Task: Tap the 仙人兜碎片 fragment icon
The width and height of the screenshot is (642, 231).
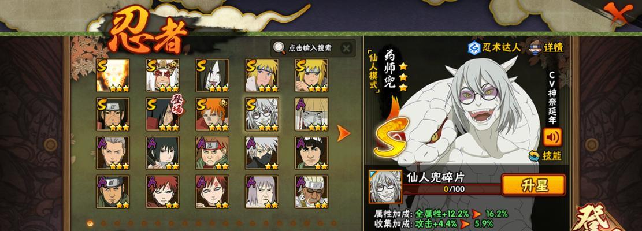Action: tap(385, 187)
